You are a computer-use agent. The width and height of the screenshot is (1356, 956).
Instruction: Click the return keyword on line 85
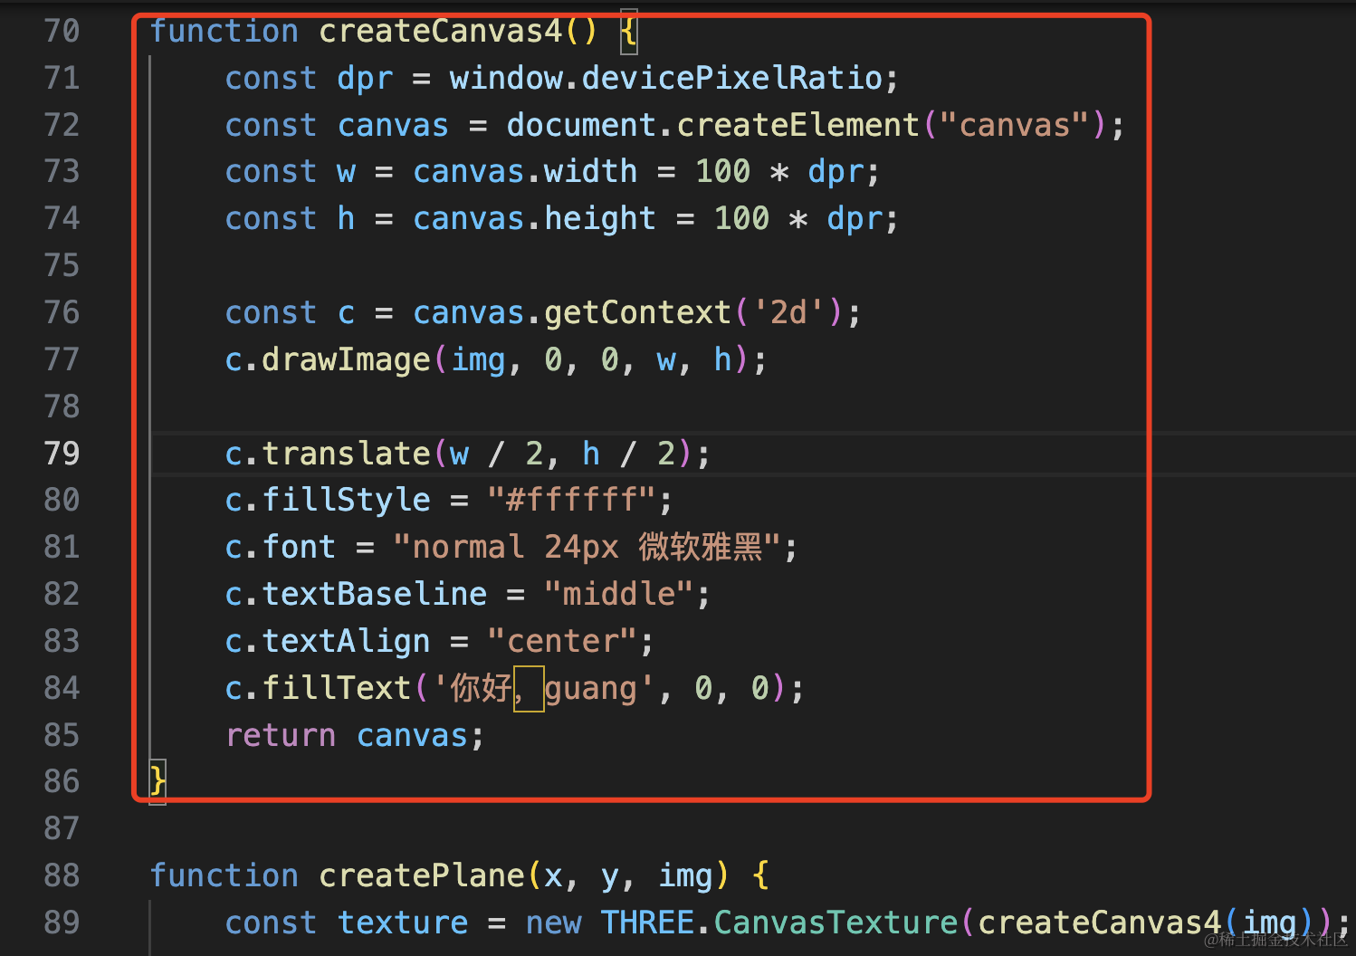click(x=280, y=735)
